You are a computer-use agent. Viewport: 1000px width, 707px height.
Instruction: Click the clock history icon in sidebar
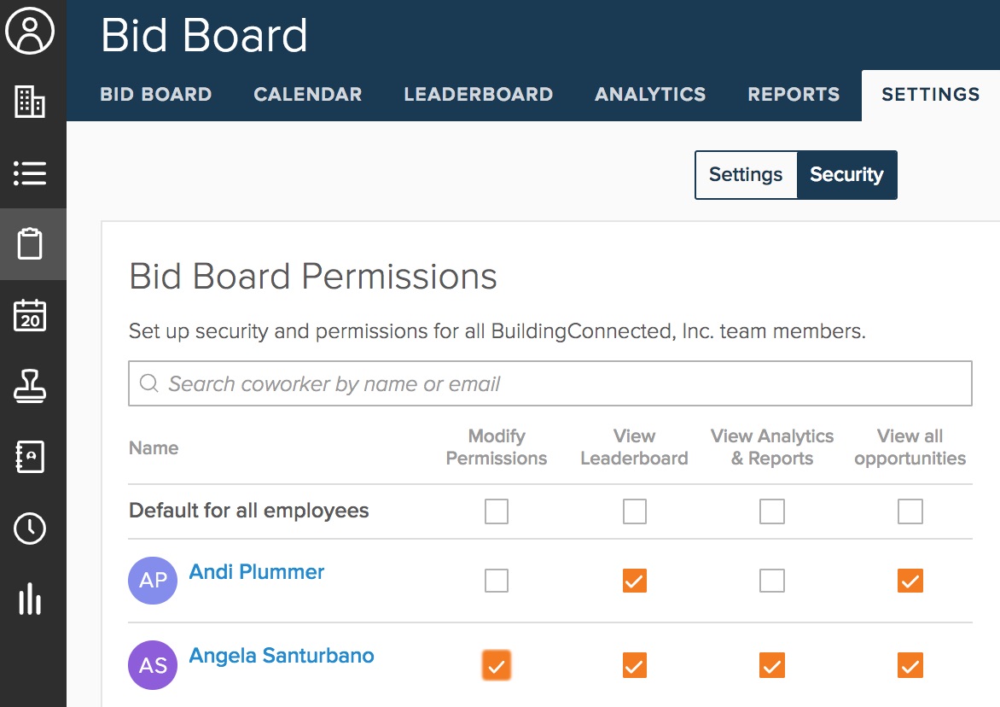31,529
